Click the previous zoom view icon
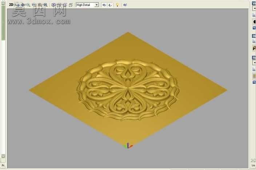The width and height of the screenshot is (256, 170). pos(40,5)
